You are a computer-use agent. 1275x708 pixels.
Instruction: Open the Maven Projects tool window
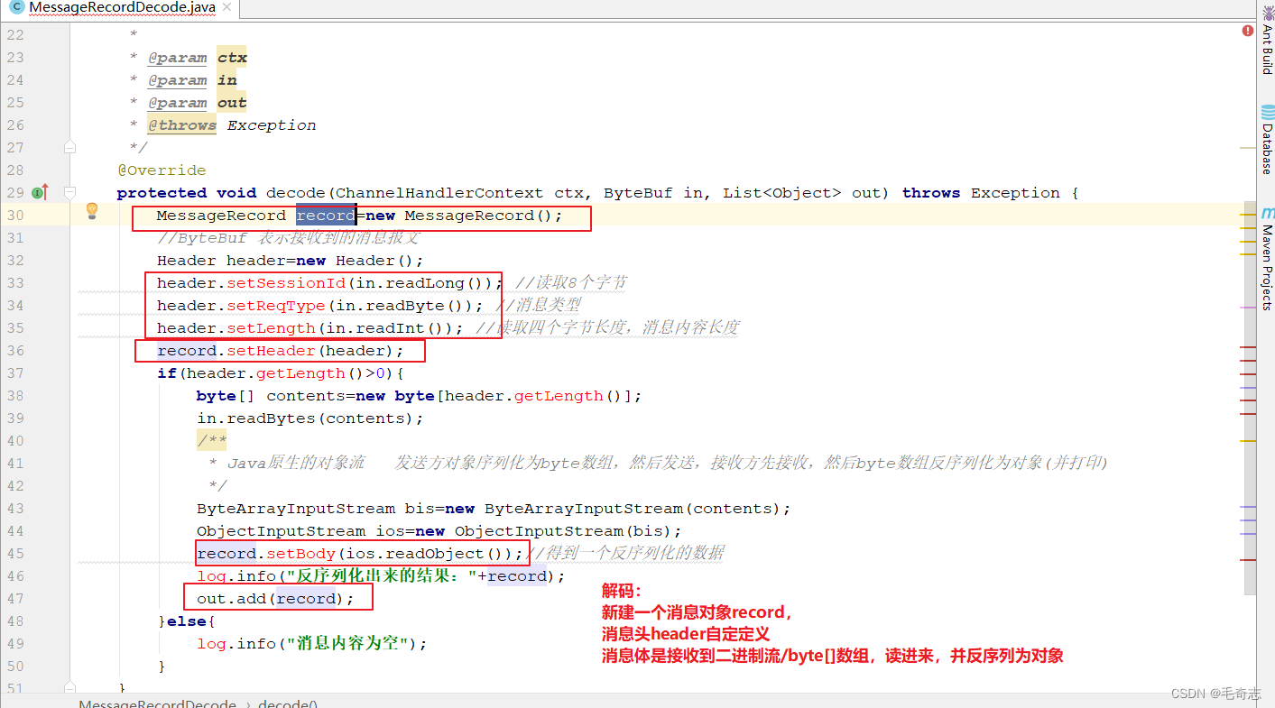pyautogui.click(x=1267, y=260)
